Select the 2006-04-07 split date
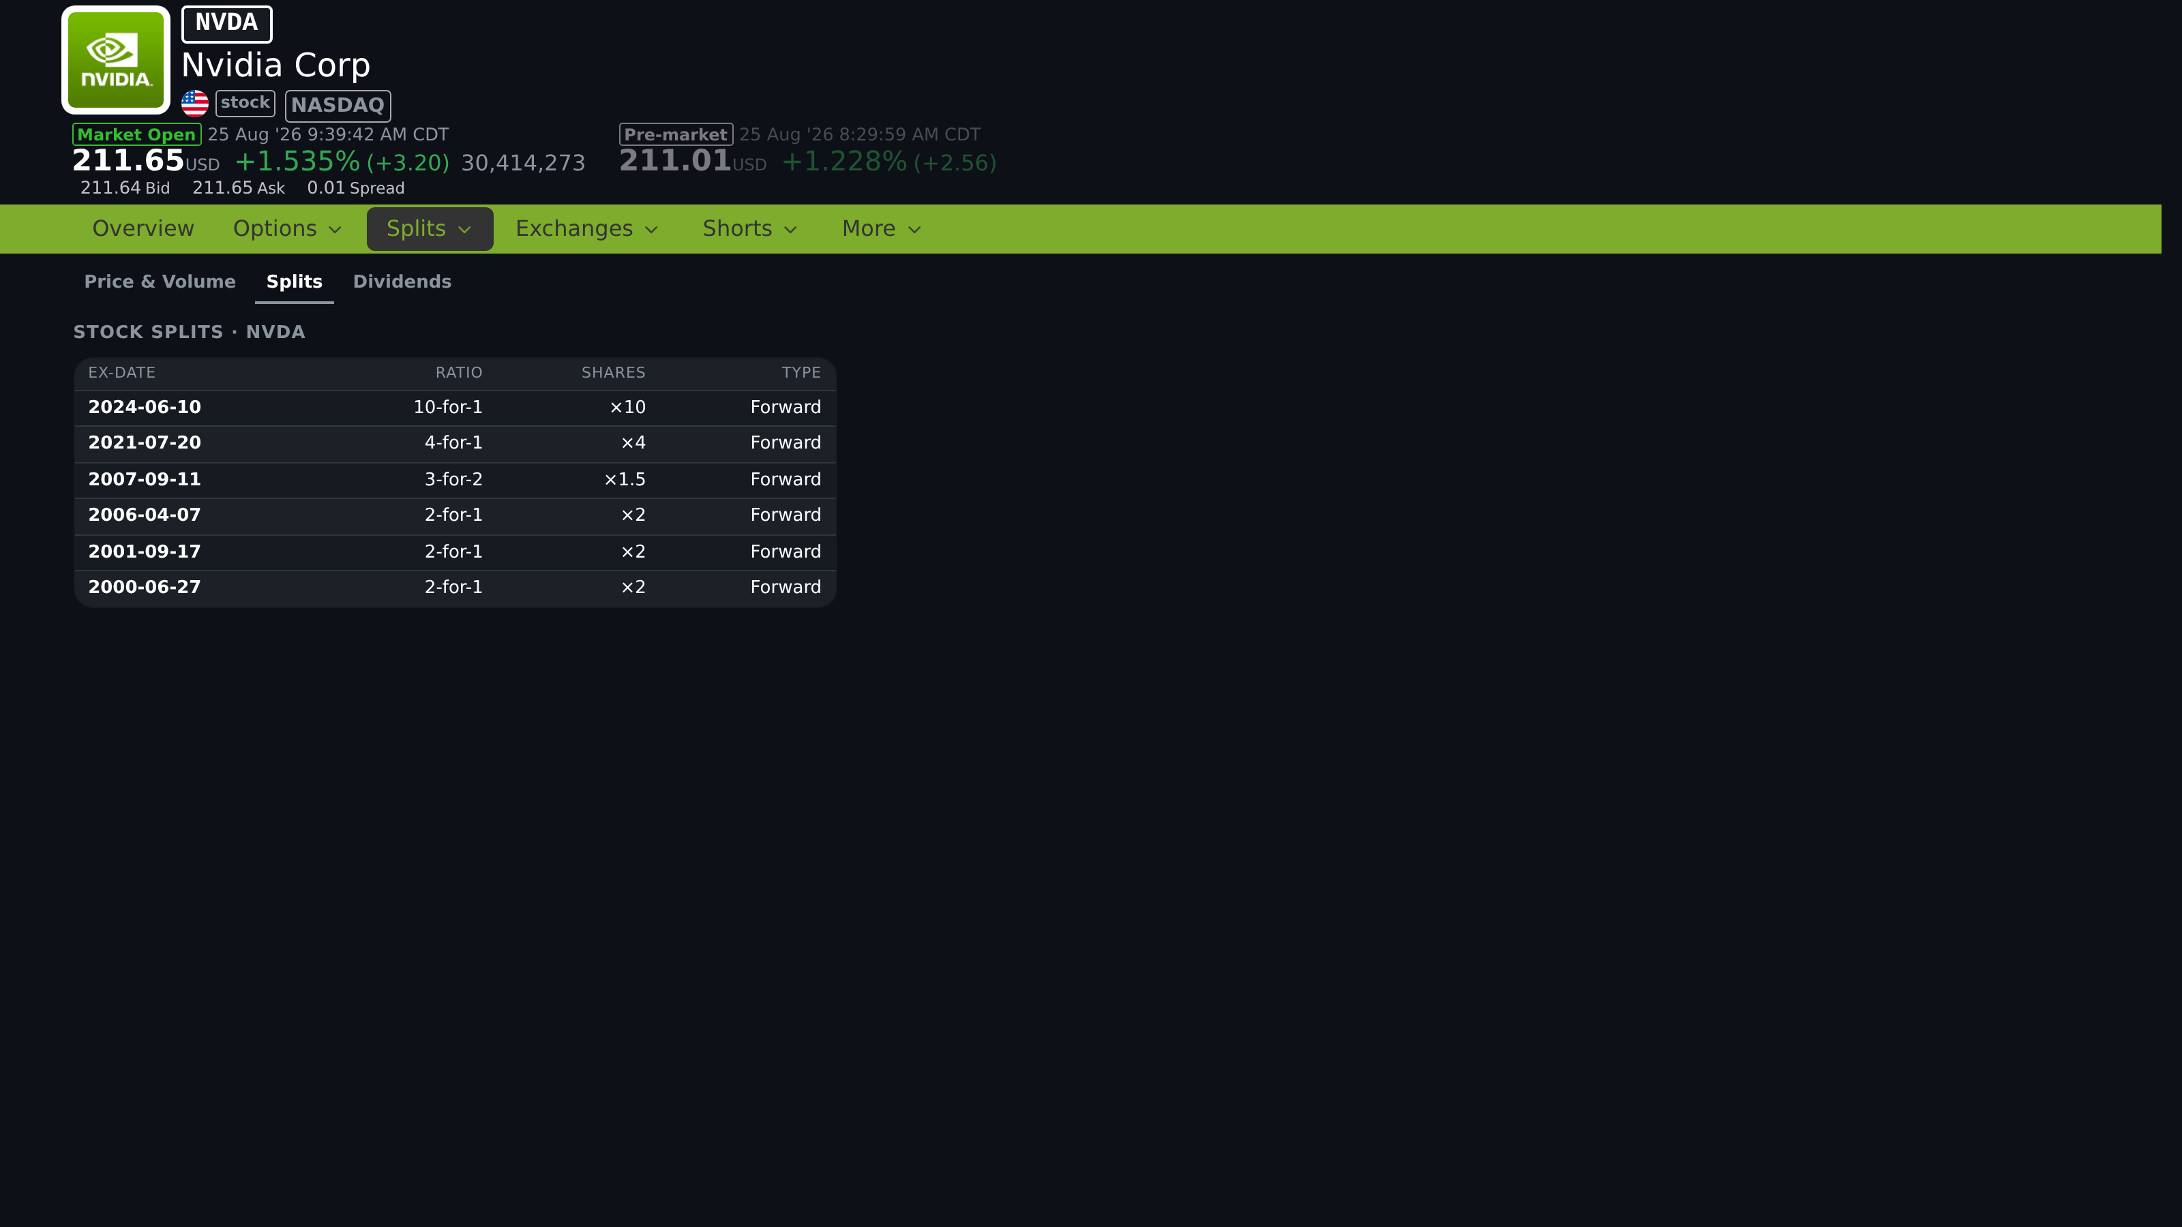The image size is (2182, 1227). (x=145, y=515)
